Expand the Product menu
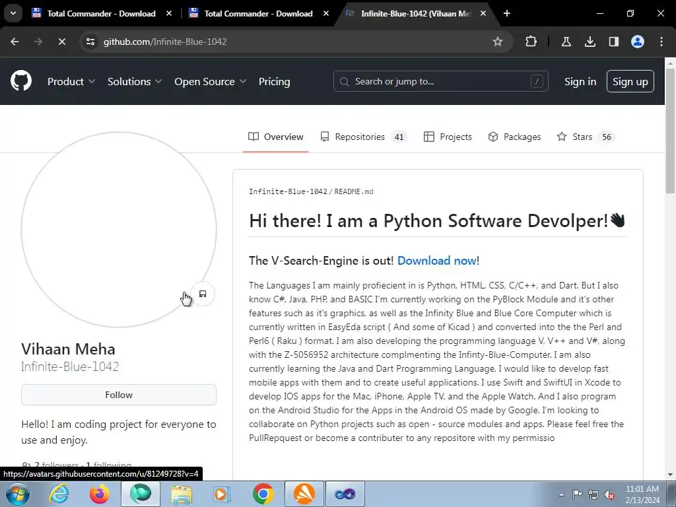The height and width of the screenshot is (507, 676). (71, 81)
